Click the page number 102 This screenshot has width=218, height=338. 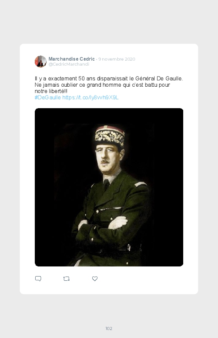click(x=109, y=328)
